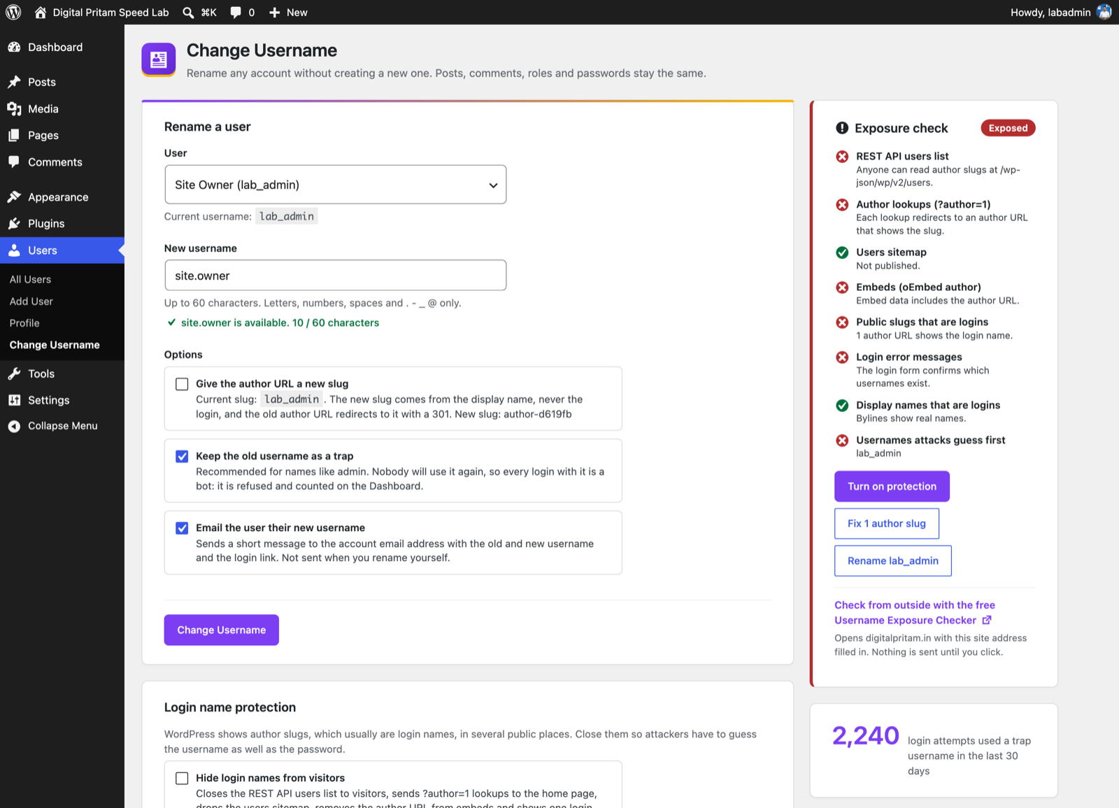The height and width of the screenshot is (808, 1119).
Task: Click the current username code lab_admin
Action: click(x=287, y=216)
